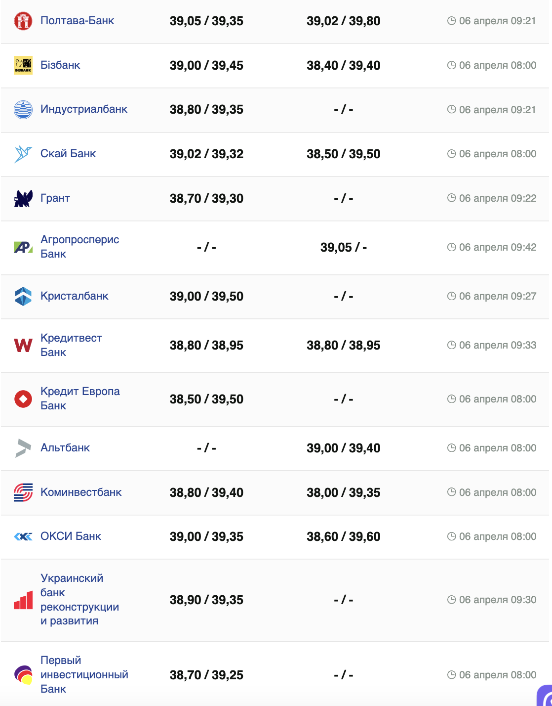Click the Кристалбанк blue crystal logo
552x706 pixels.
[x=23, y=296]
